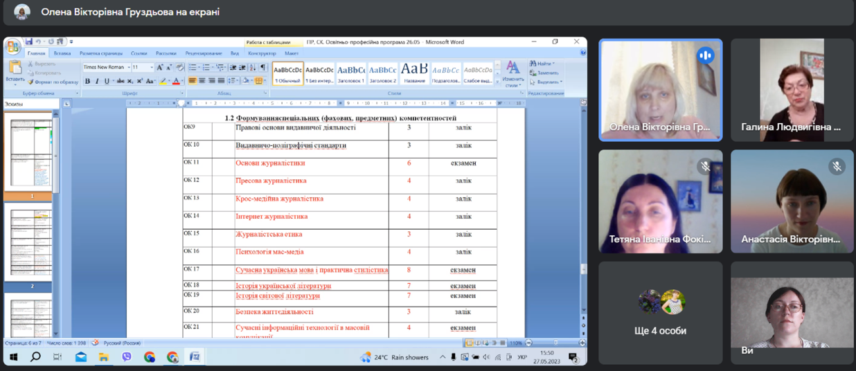Toggle Bold formatting in the ribbon
This screenshot has width=856, height=371.
pyautogui.click(x=87, y=81)
